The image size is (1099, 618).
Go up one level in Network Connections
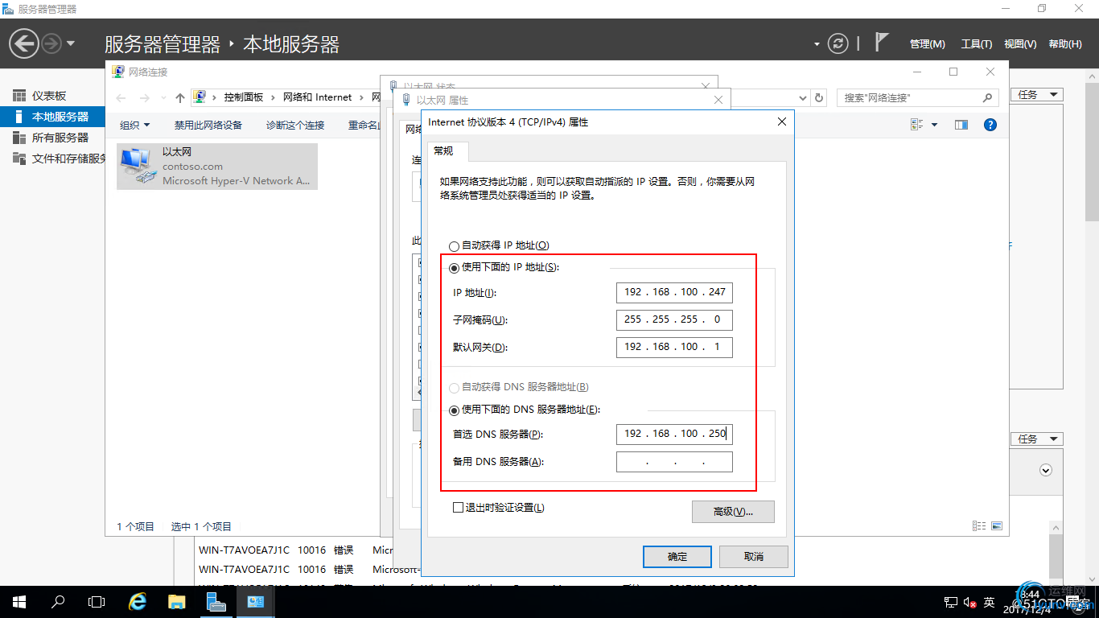[x=180, y=98]
